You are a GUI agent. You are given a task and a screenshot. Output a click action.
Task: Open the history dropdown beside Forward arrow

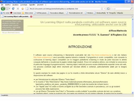click(9, 9)
